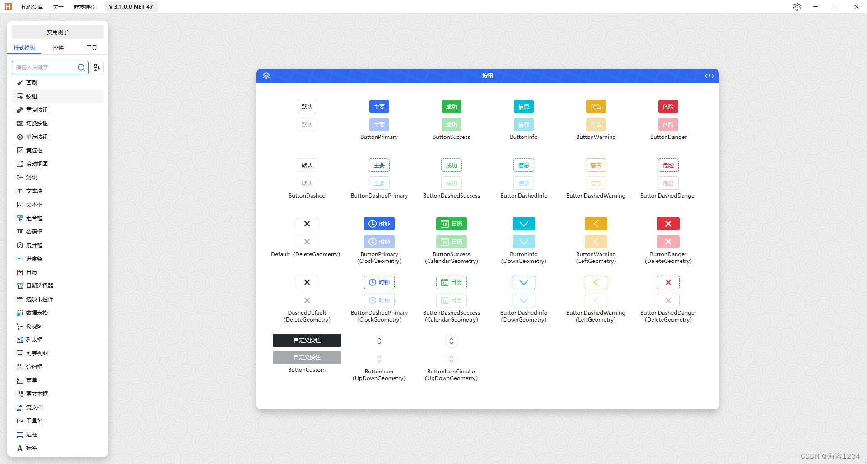Click the search magnifier icon
This screenshot has width=867, height=464.
tap(81, 68)
